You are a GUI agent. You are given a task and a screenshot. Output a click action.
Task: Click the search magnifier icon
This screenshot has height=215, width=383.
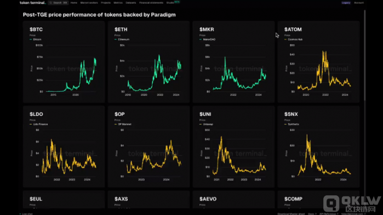click(x=51, y=3)
